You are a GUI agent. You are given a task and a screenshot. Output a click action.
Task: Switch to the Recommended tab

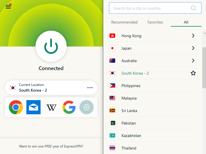click(124, 22)
